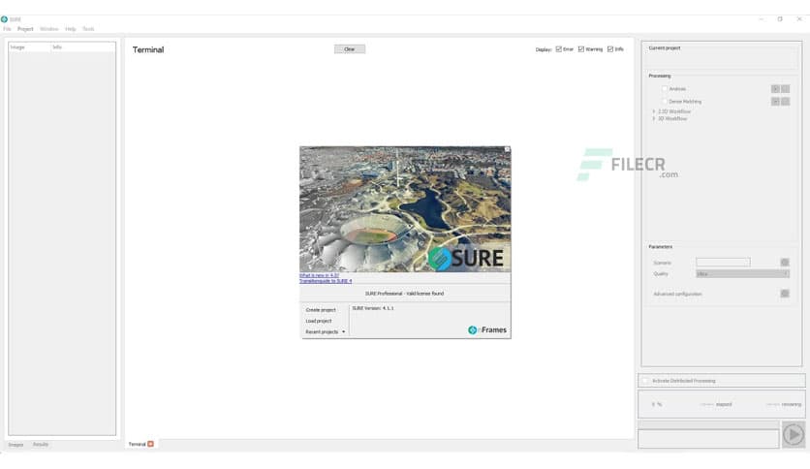Click the first button beside Analysis
Viewport: 810px width, 469px height.
point(775,89)
